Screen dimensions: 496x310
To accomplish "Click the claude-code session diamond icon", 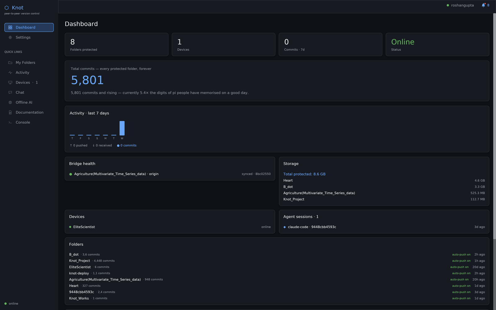I will click(x=285, y=227).
